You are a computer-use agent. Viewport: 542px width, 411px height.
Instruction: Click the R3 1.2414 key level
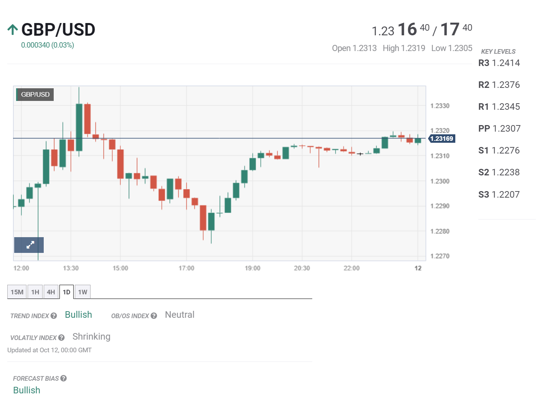coord(499,63)
